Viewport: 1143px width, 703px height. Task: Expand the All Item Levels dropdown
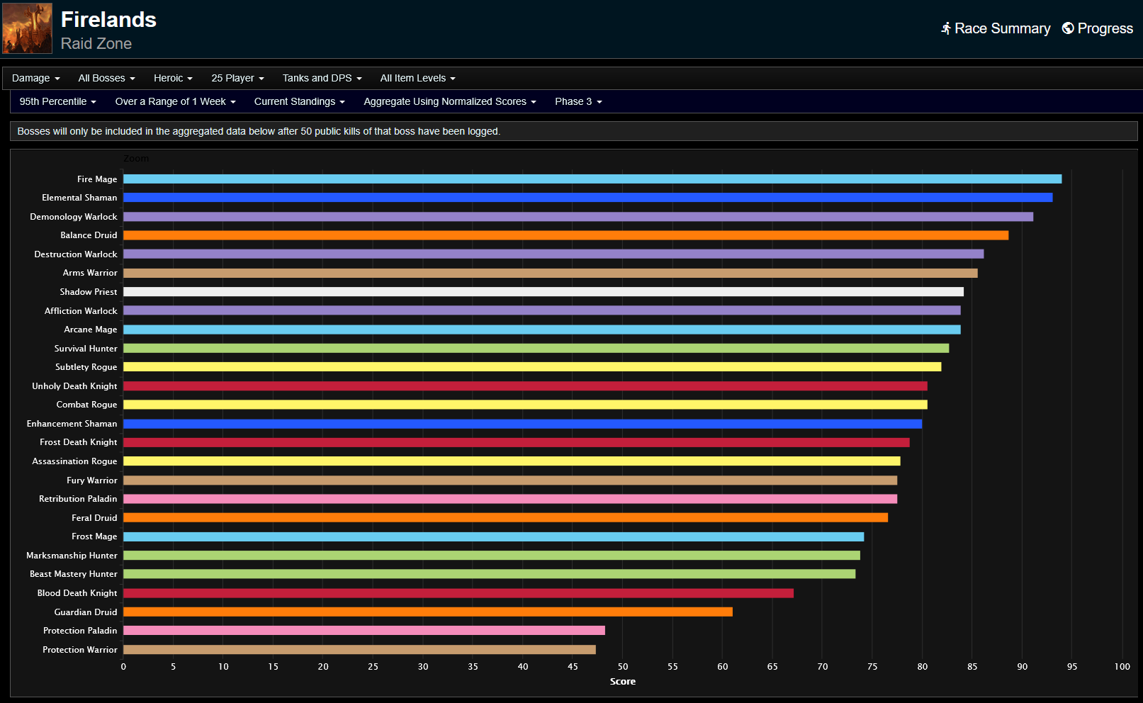click(x=417, y=78)
